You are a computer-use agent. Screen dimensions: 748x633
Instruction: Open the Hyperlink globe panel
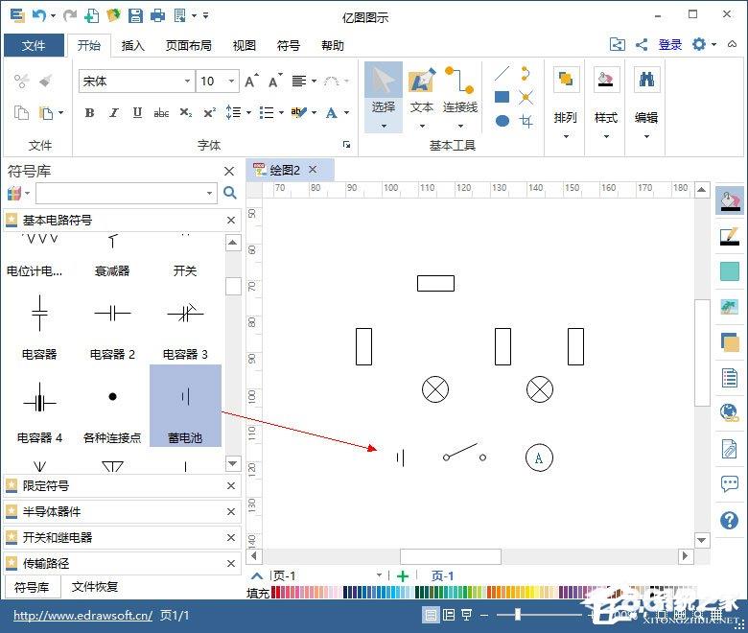[x=730, y=412]
